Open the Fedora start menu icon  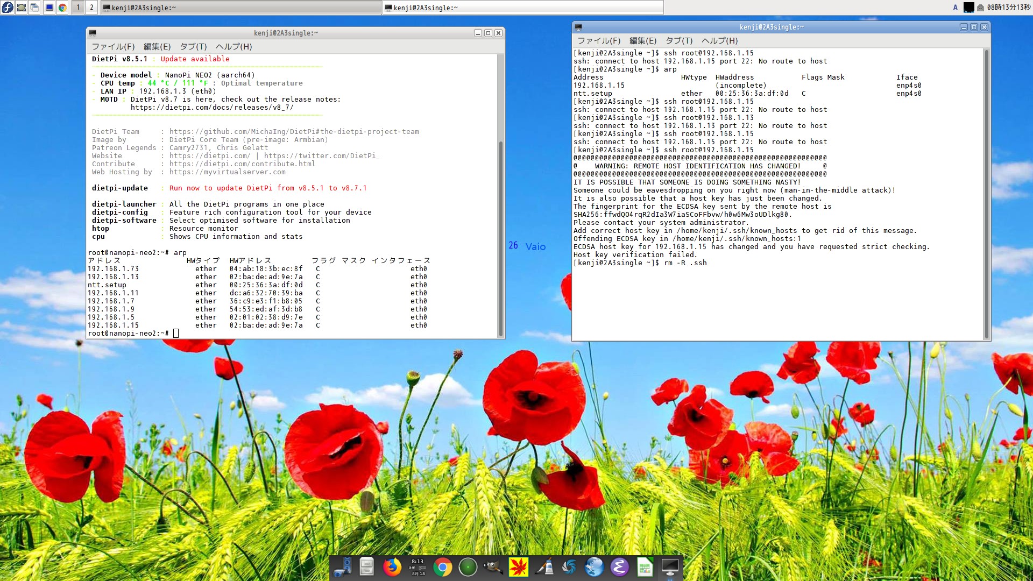8,8
